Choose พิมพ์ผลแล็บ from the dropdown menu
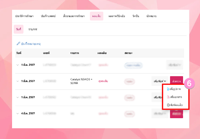Image resolution: width=200 pixels, height=139 pixels. (175, 105)
